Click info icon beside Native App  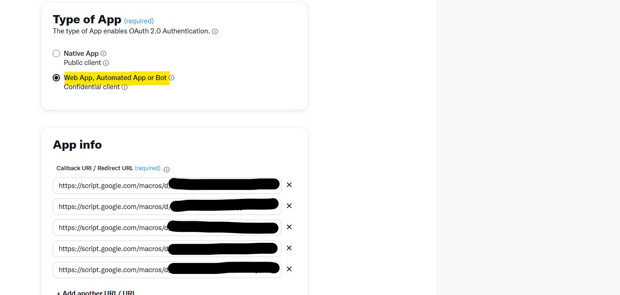(103, 54)
